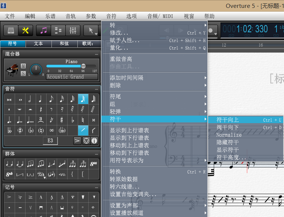
Task: Collapse the 音符 panel
Action: pos(97,89)
